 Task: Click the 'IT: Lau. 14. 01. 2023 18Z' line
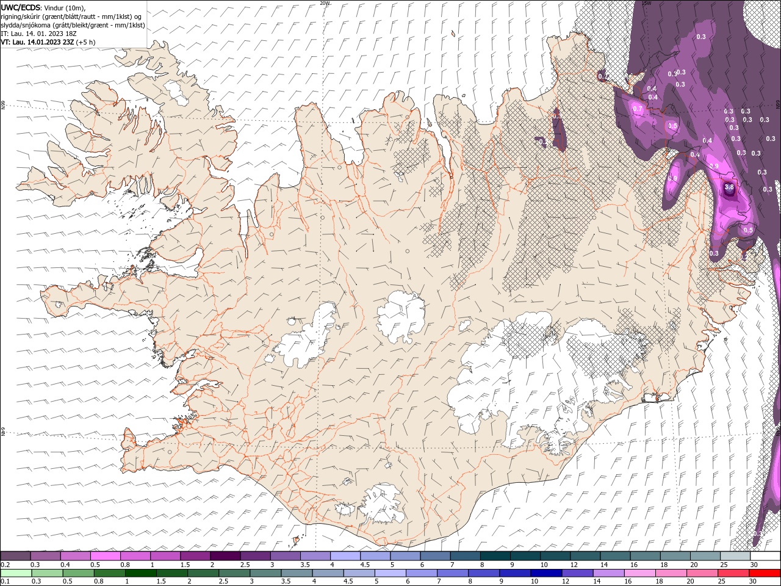click(38, 34)
